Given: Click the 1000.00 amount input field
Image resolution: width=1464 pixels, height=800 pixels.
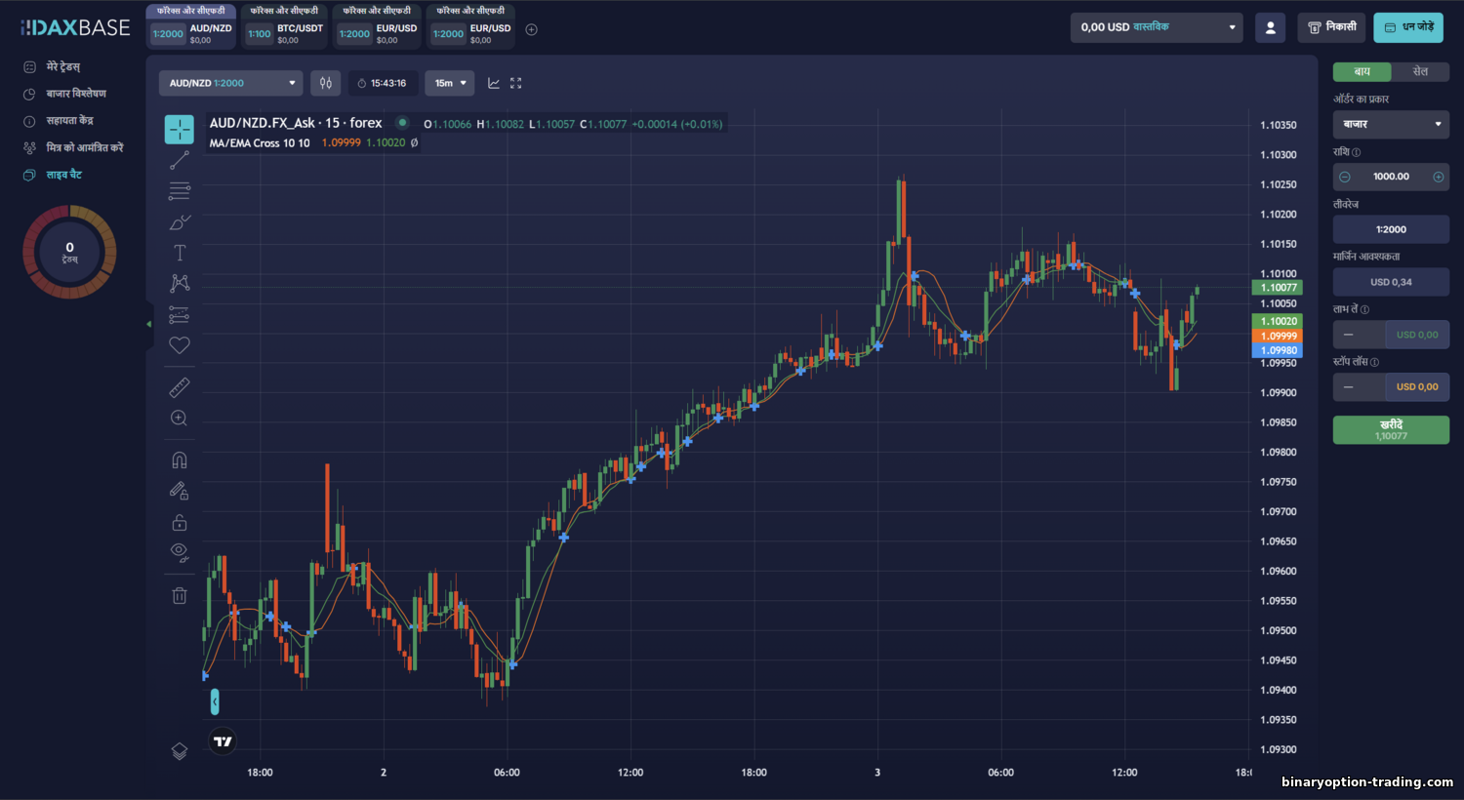Looking at the screenshot, I should 1391,177.
